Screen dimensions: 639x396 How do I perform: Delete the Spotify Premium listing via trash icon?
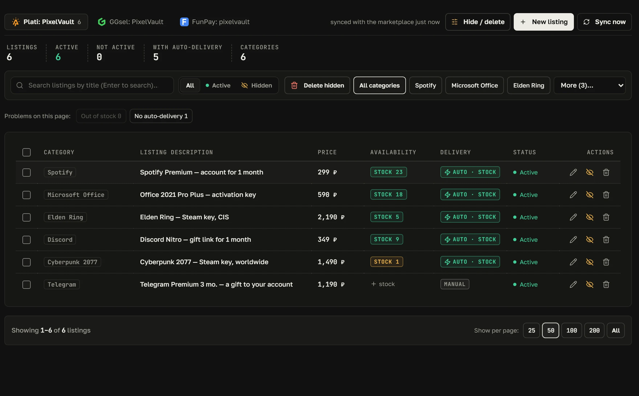pos(606,172)
